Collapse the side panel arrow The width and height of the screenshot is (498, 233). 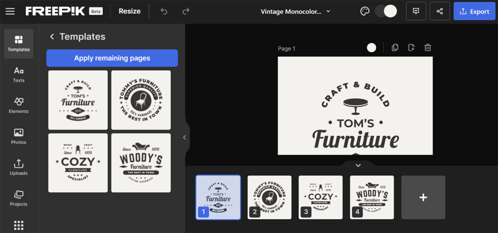pyautogui.click(x=185, y=137)
